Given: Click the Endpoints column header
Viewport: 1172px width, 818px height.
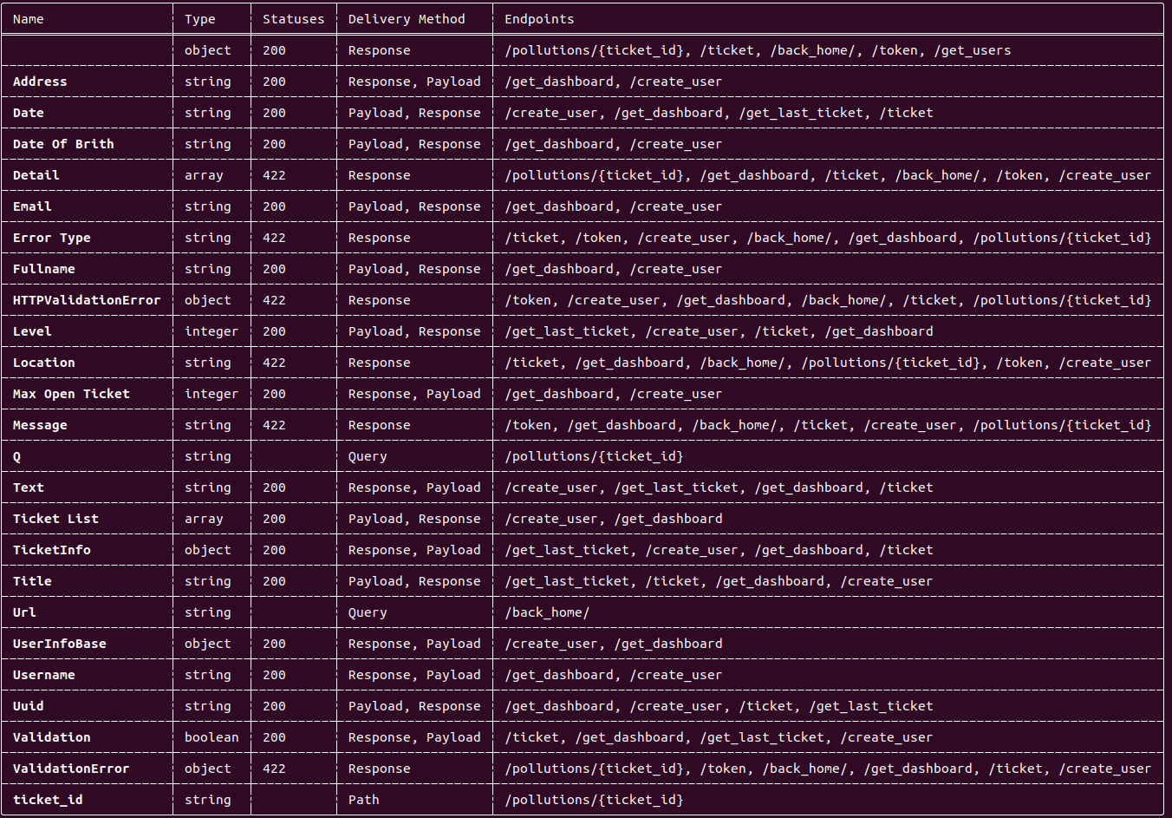Looking at the screenshot, I should [539, 19].
